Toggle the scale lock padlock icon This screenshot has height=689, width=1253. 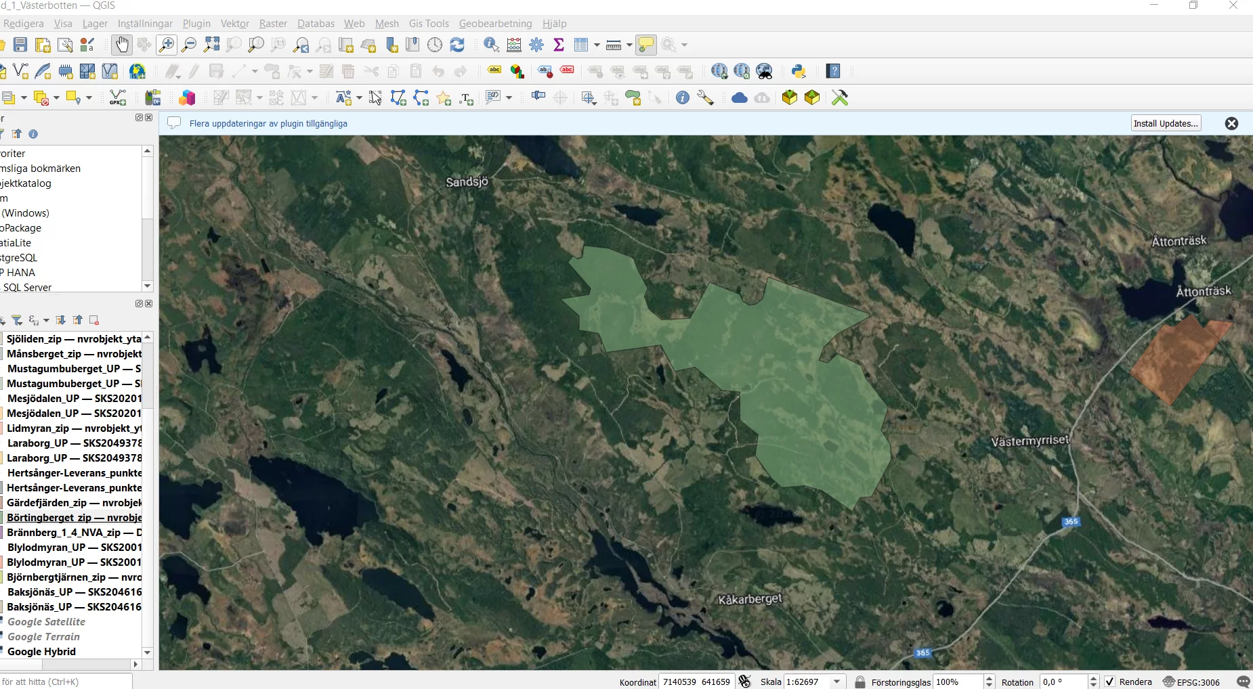pos(860,682)
